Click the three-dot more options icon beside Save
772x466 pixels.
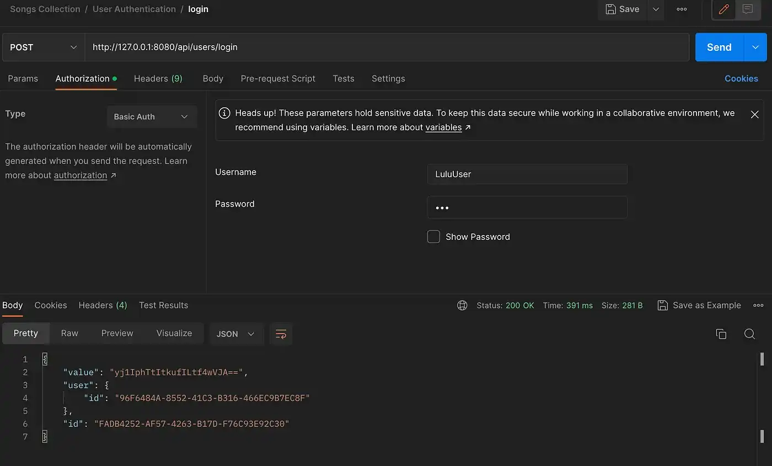click(x=682, y=9)
